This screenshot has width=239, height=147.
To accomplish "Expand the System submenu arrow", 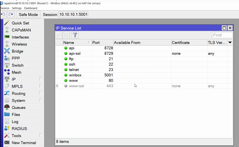I will click(x=40, y=100).
